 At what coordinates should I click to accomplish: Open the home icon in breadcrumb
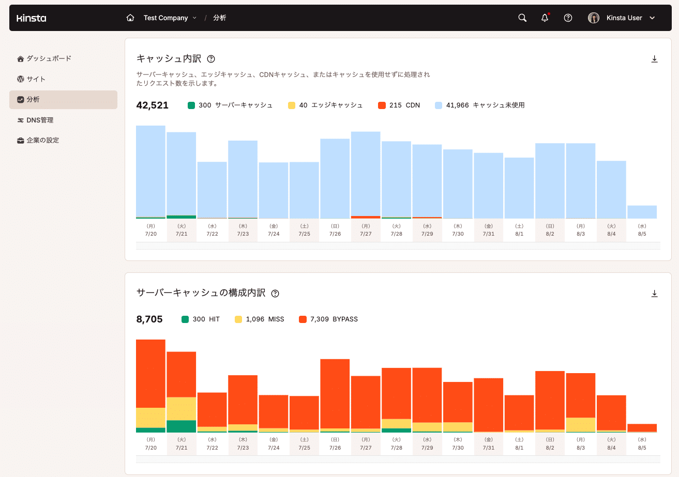tap(130, 18)
